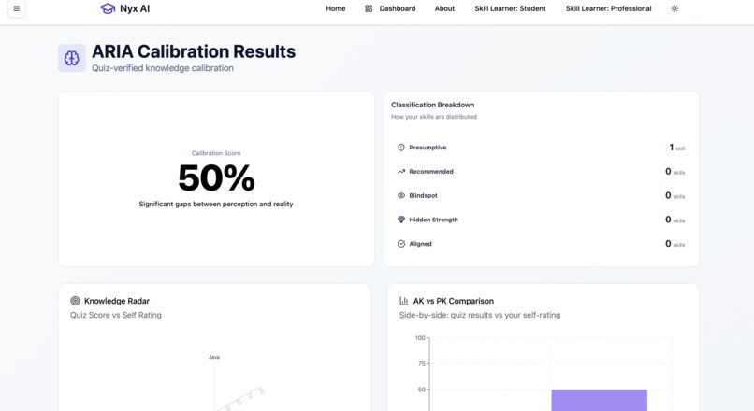754x411 pixels.
Task: Toggle the light/dark theme sun icon
Action: pyautogui.click(x=674, y=8)
